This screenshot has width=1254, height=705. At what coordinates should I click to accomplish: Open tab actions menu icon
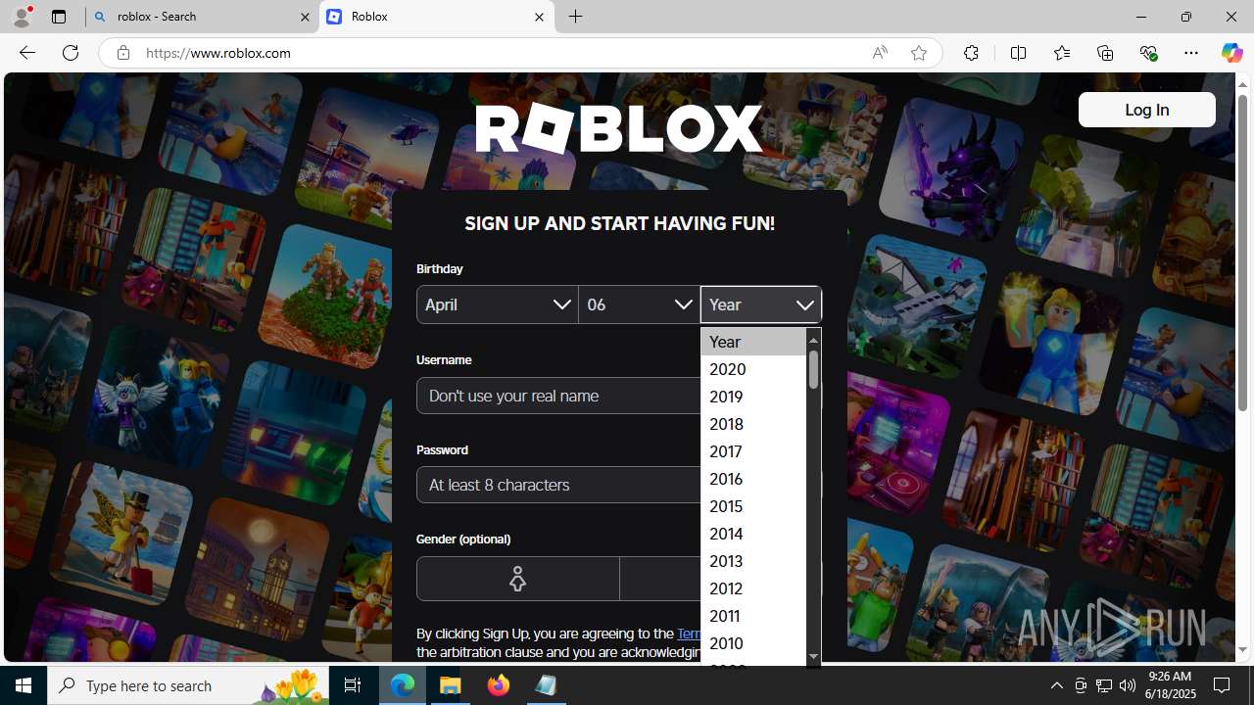point(59,17)
